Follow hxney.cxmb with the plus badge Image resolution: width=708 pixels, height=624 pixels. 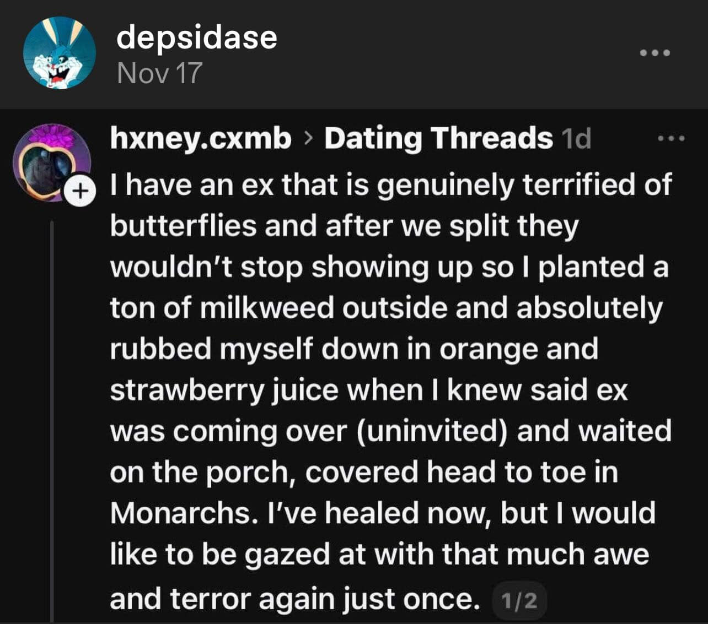tap(81, 191)
